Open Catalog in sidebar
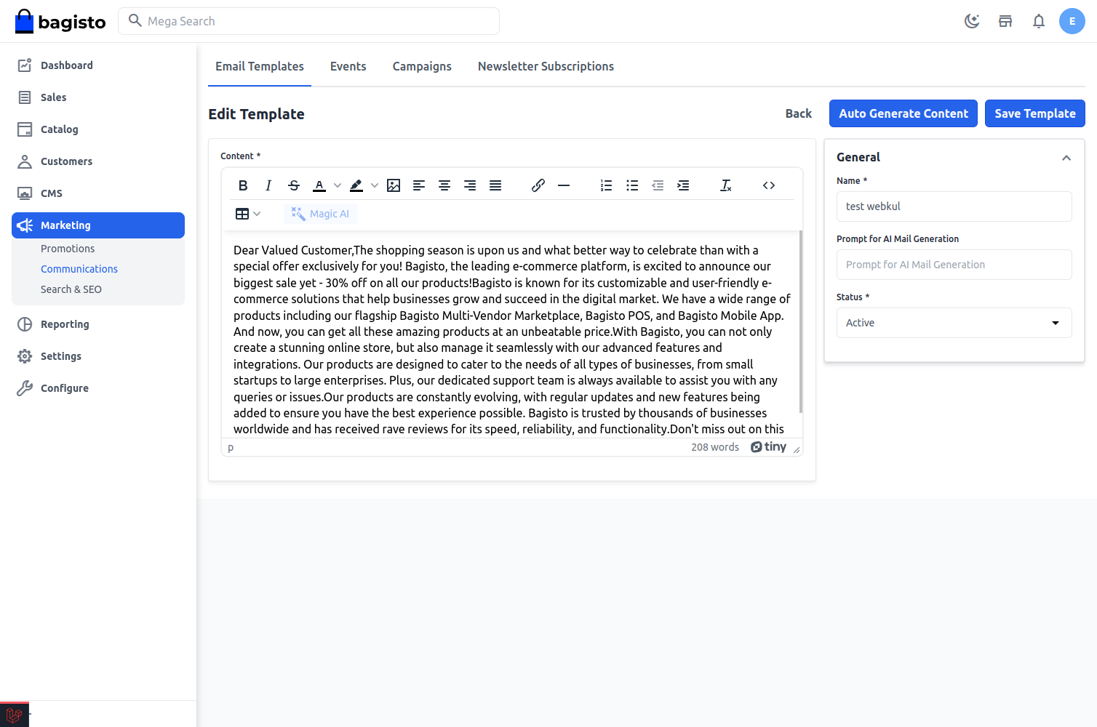Screen dimensions: 1097x727 coord(98,129)
